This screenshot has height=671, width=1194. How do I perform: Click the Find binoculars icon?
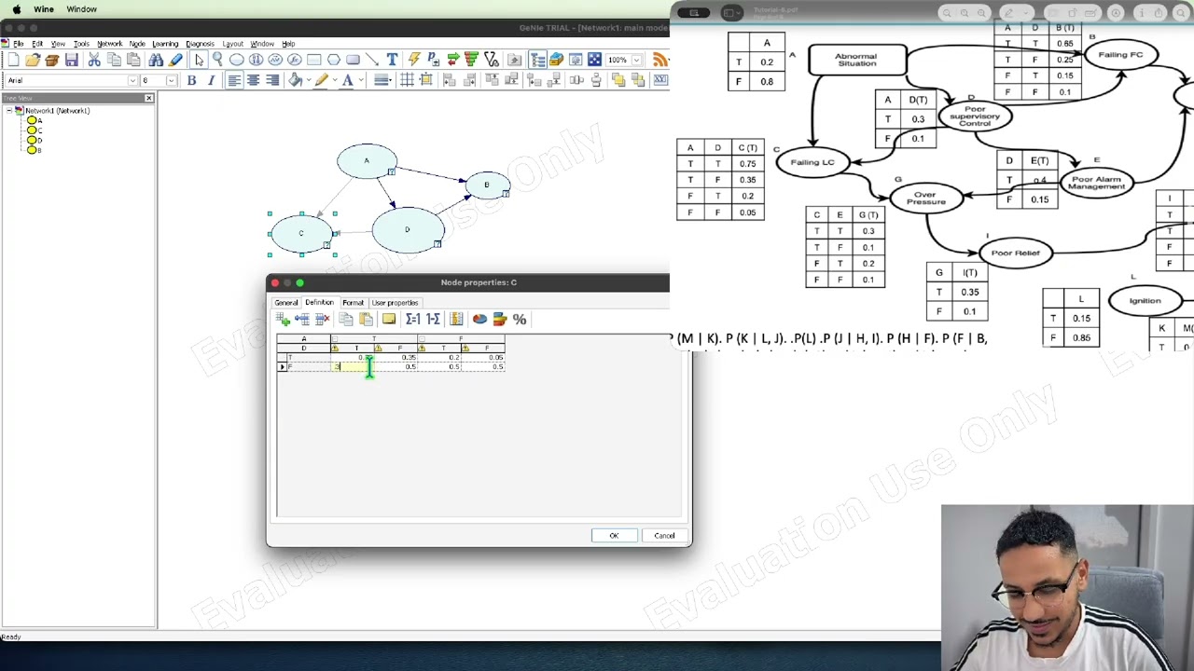(x=156, y=60)
